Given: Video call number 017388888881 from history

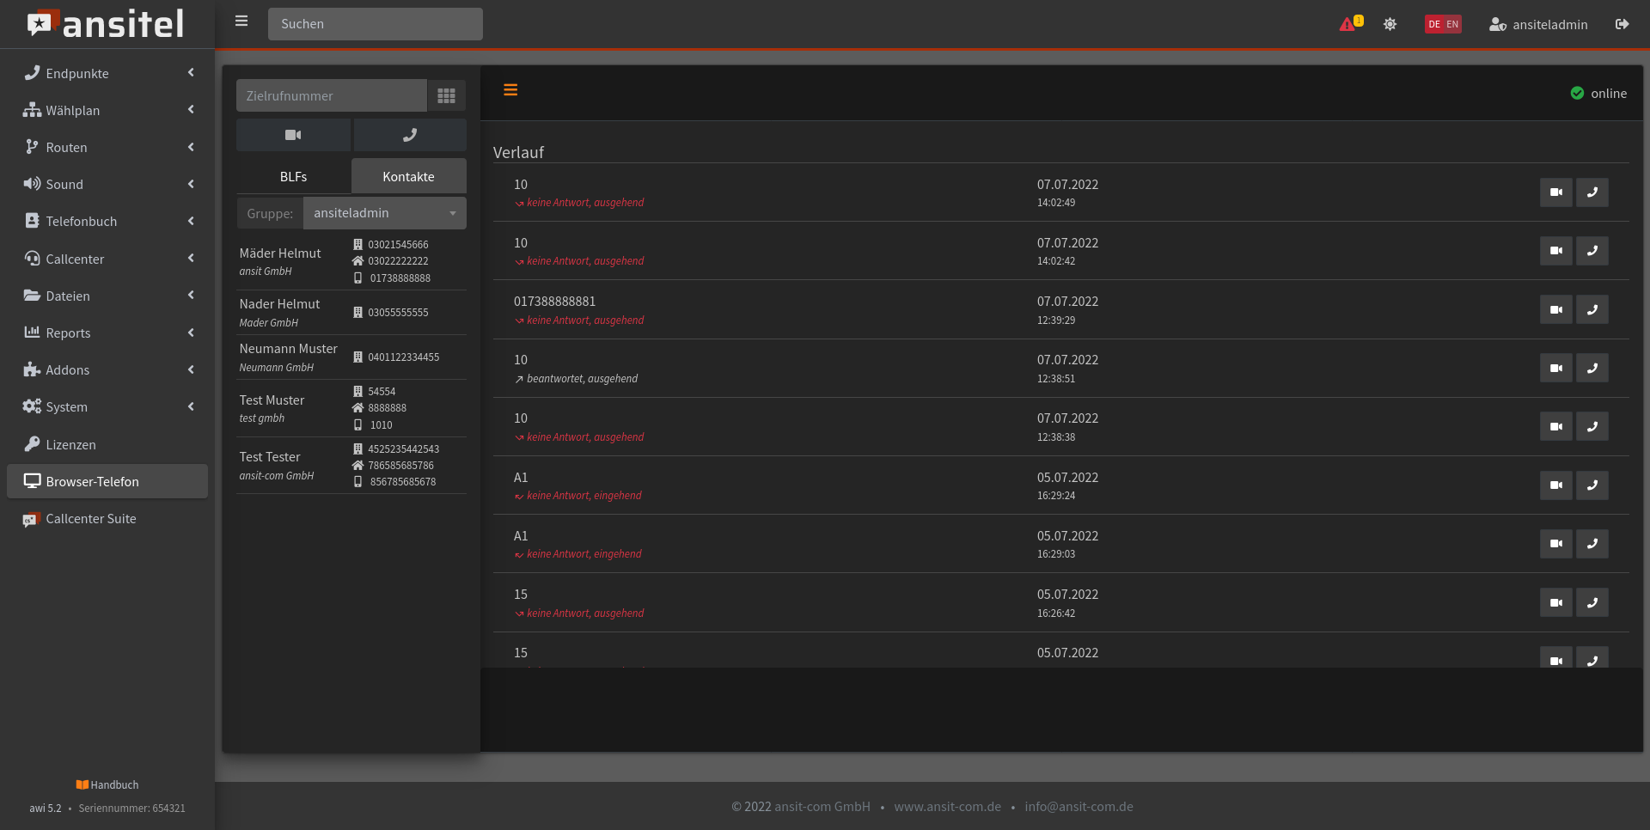Looking at the screenshot, I should point(1555,309).
